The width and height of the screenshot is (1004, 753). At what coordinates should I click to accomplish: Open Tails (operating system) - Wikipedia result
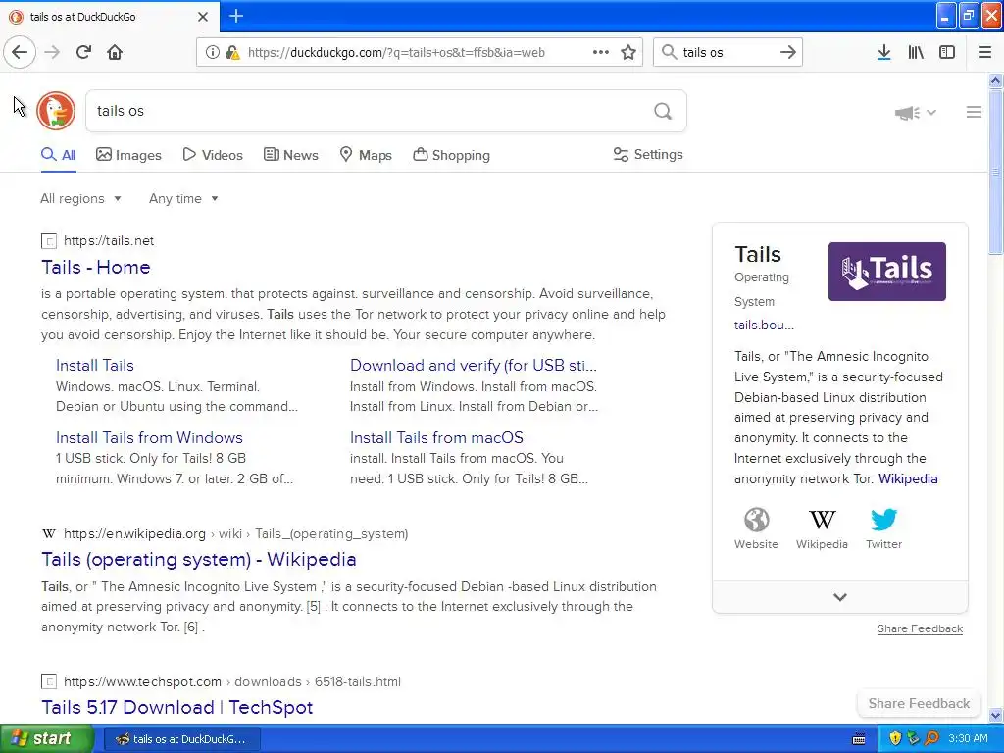point(198,559)
